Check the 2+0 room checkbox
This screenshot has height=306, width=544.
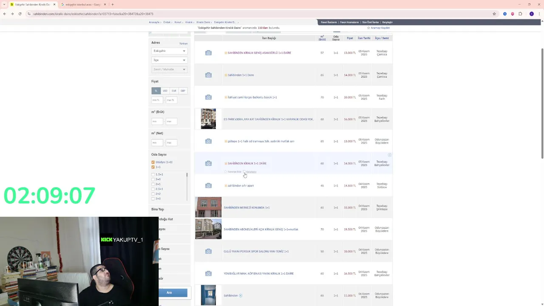pyautogui.click(x=153, y=179)
